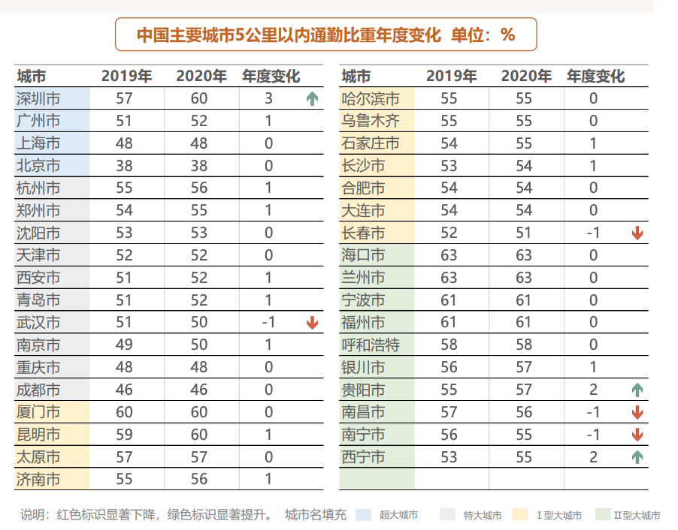The width and height of the screenshot is (678, 530).
Task: Select the 西宁市 city cell
Action: point(377,457)
